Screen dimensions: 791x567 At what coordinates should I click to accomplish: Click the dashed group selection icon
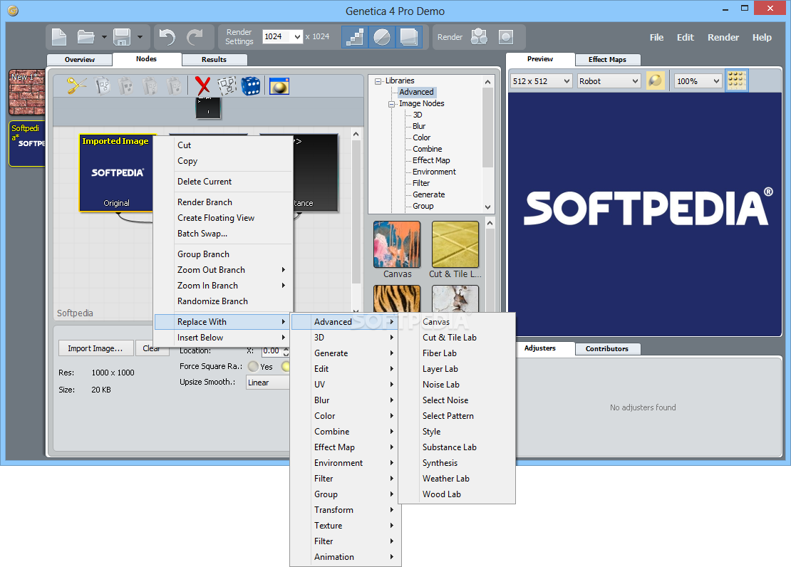click(227, 85)
